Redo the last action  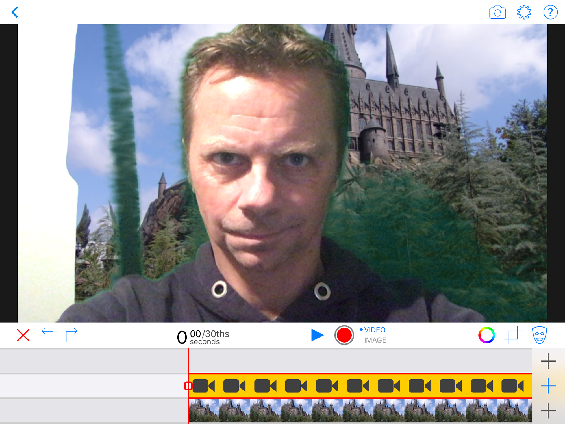[71, 335]
